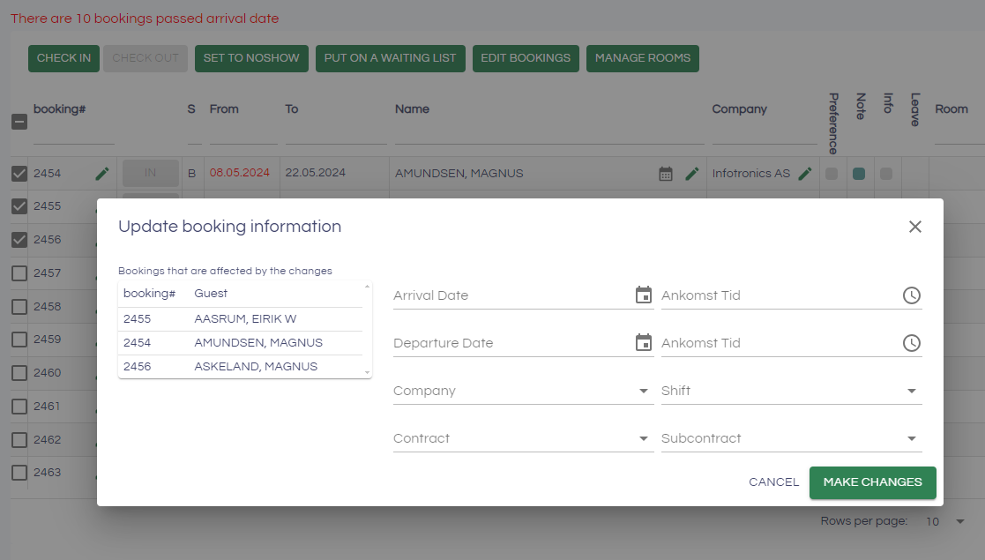Click Cancel in the dialog
The width and height of the screenshot is (985, 560).
[x=773, y=482]
